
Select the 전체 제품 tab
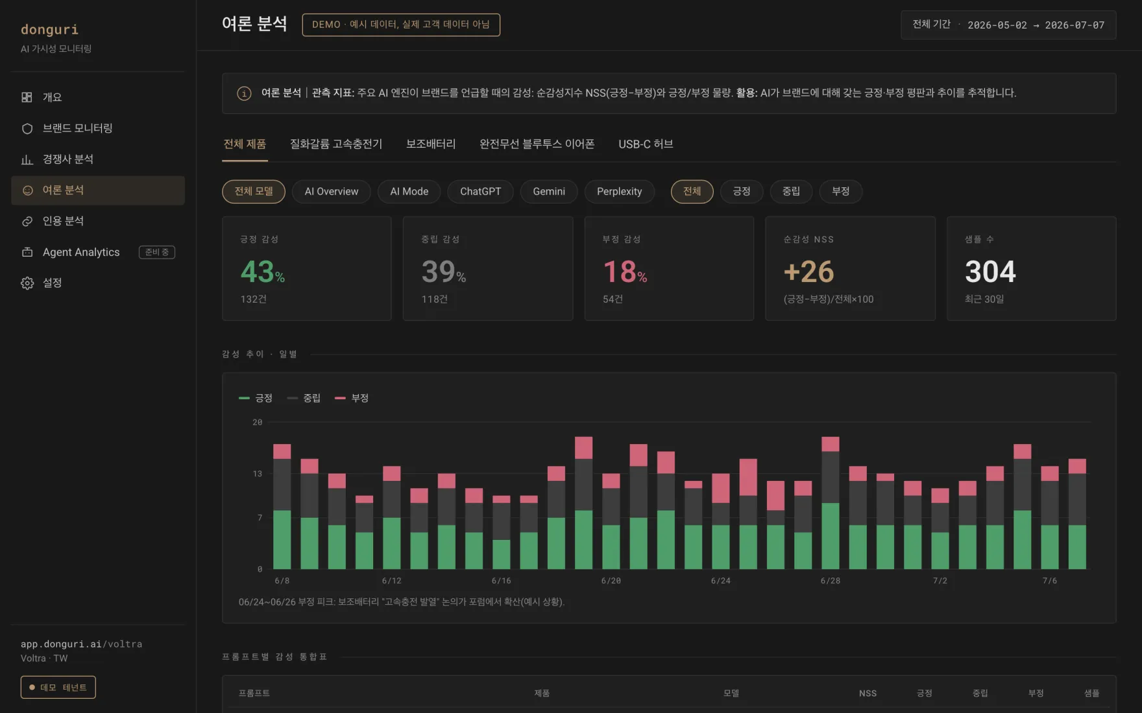[245, 144]
